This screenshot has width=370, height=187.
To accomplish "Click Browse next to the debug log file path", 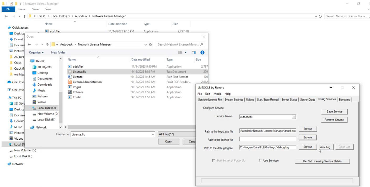I will (308, 147).
